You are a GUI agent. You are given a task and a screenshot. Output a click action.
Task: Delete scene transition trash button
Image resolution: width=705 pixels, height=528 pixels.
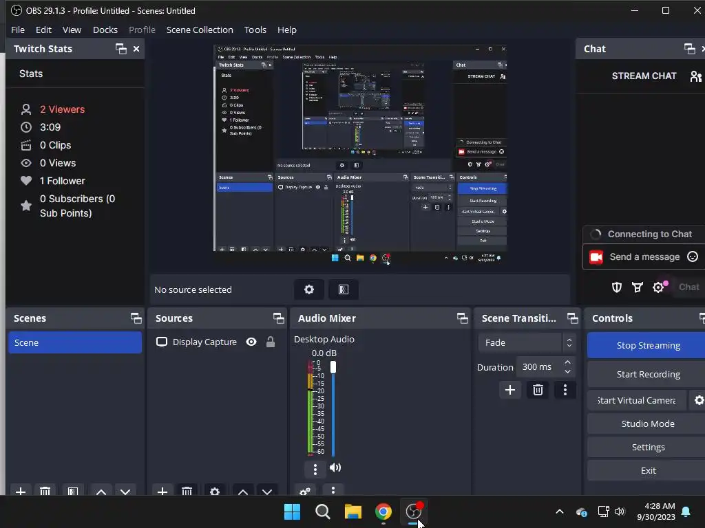(x=538, y=390)
